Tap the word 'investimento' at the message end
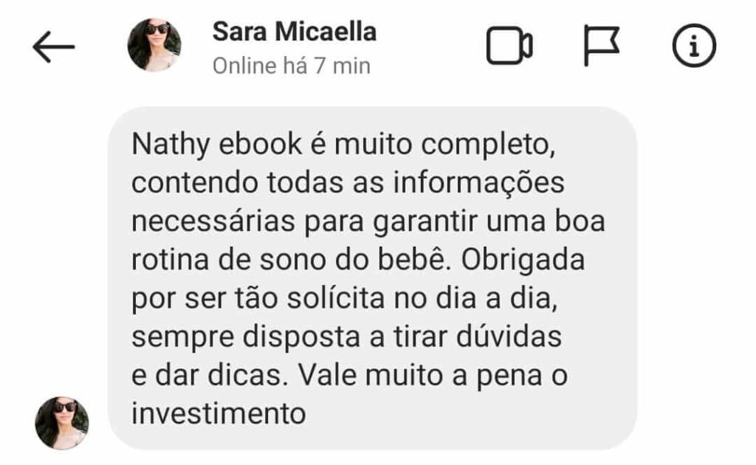The width and height of the screenshot is (756, 465). 219,413
